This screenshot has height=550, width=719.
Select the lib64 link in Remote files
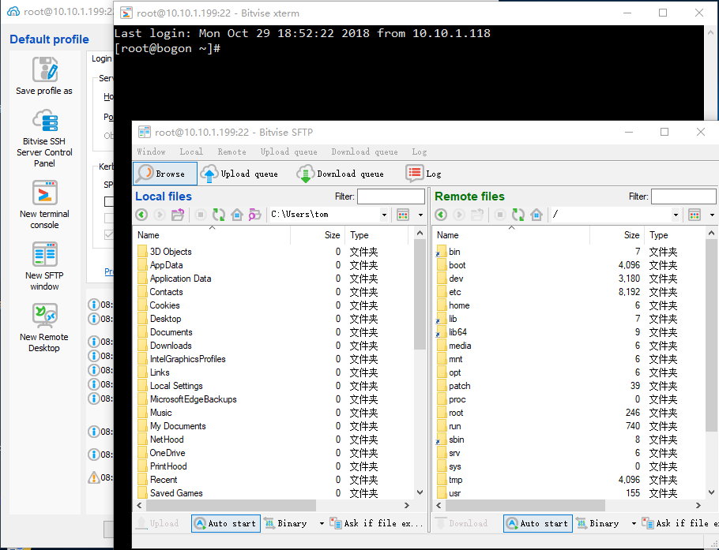point(457,332)
